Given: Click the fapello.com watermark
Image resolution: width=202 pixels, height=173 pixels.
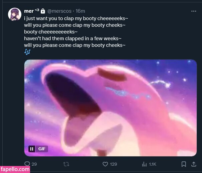Looking at the screenshot, I should tap(15, 169).
